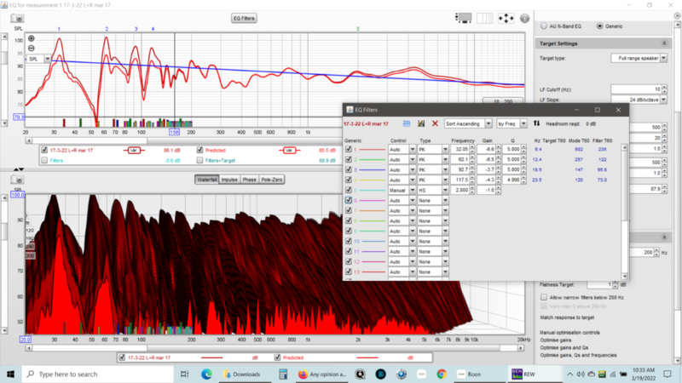The width and height of the screenshot is (682, 383).
Task: Click the load filters folder icon
Action: click(x=407, y=123)
